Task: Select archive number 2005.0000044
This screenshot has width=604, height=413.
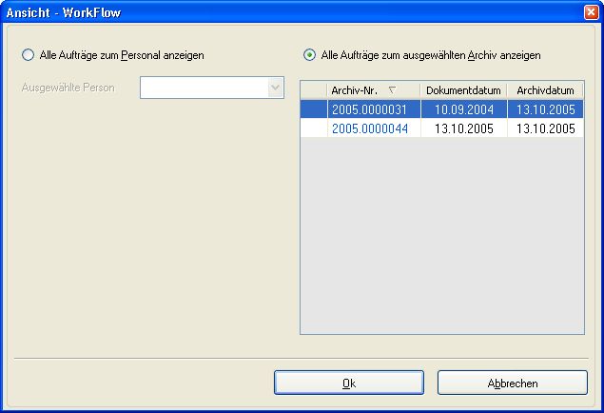Action: tap(374, 128)
